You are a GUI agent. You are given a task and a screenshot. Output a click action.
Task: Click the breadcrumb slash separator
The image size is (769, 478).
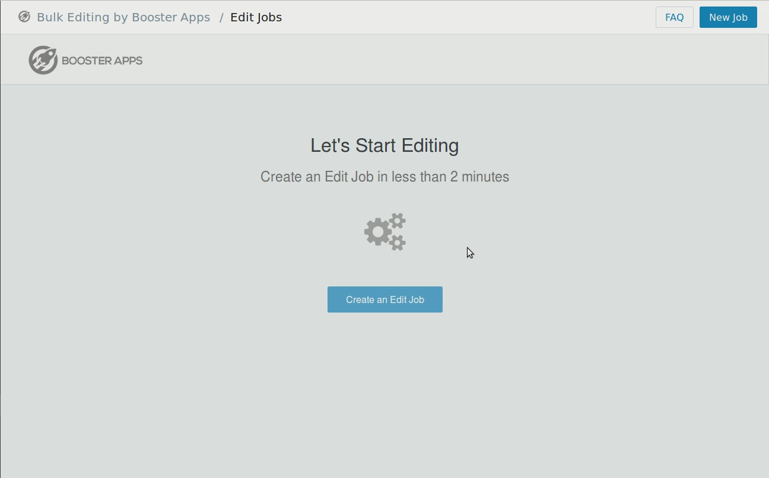pos(221,17)
